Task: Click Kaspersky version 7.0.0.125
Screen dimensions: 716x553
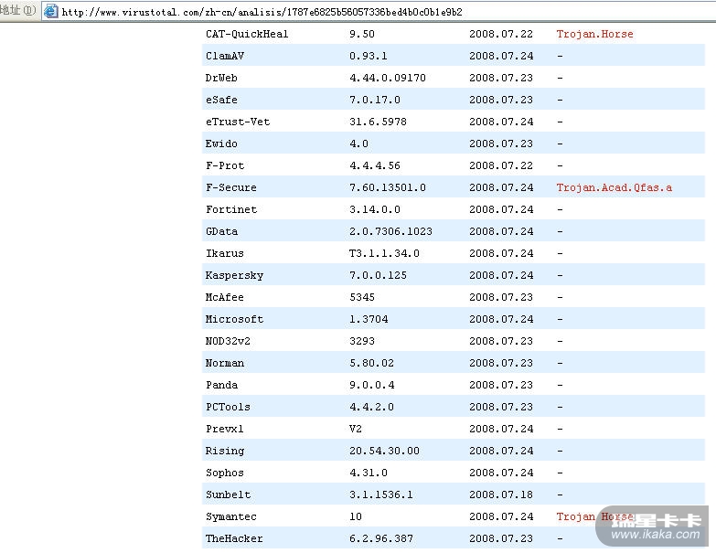Action: (378, 275)
